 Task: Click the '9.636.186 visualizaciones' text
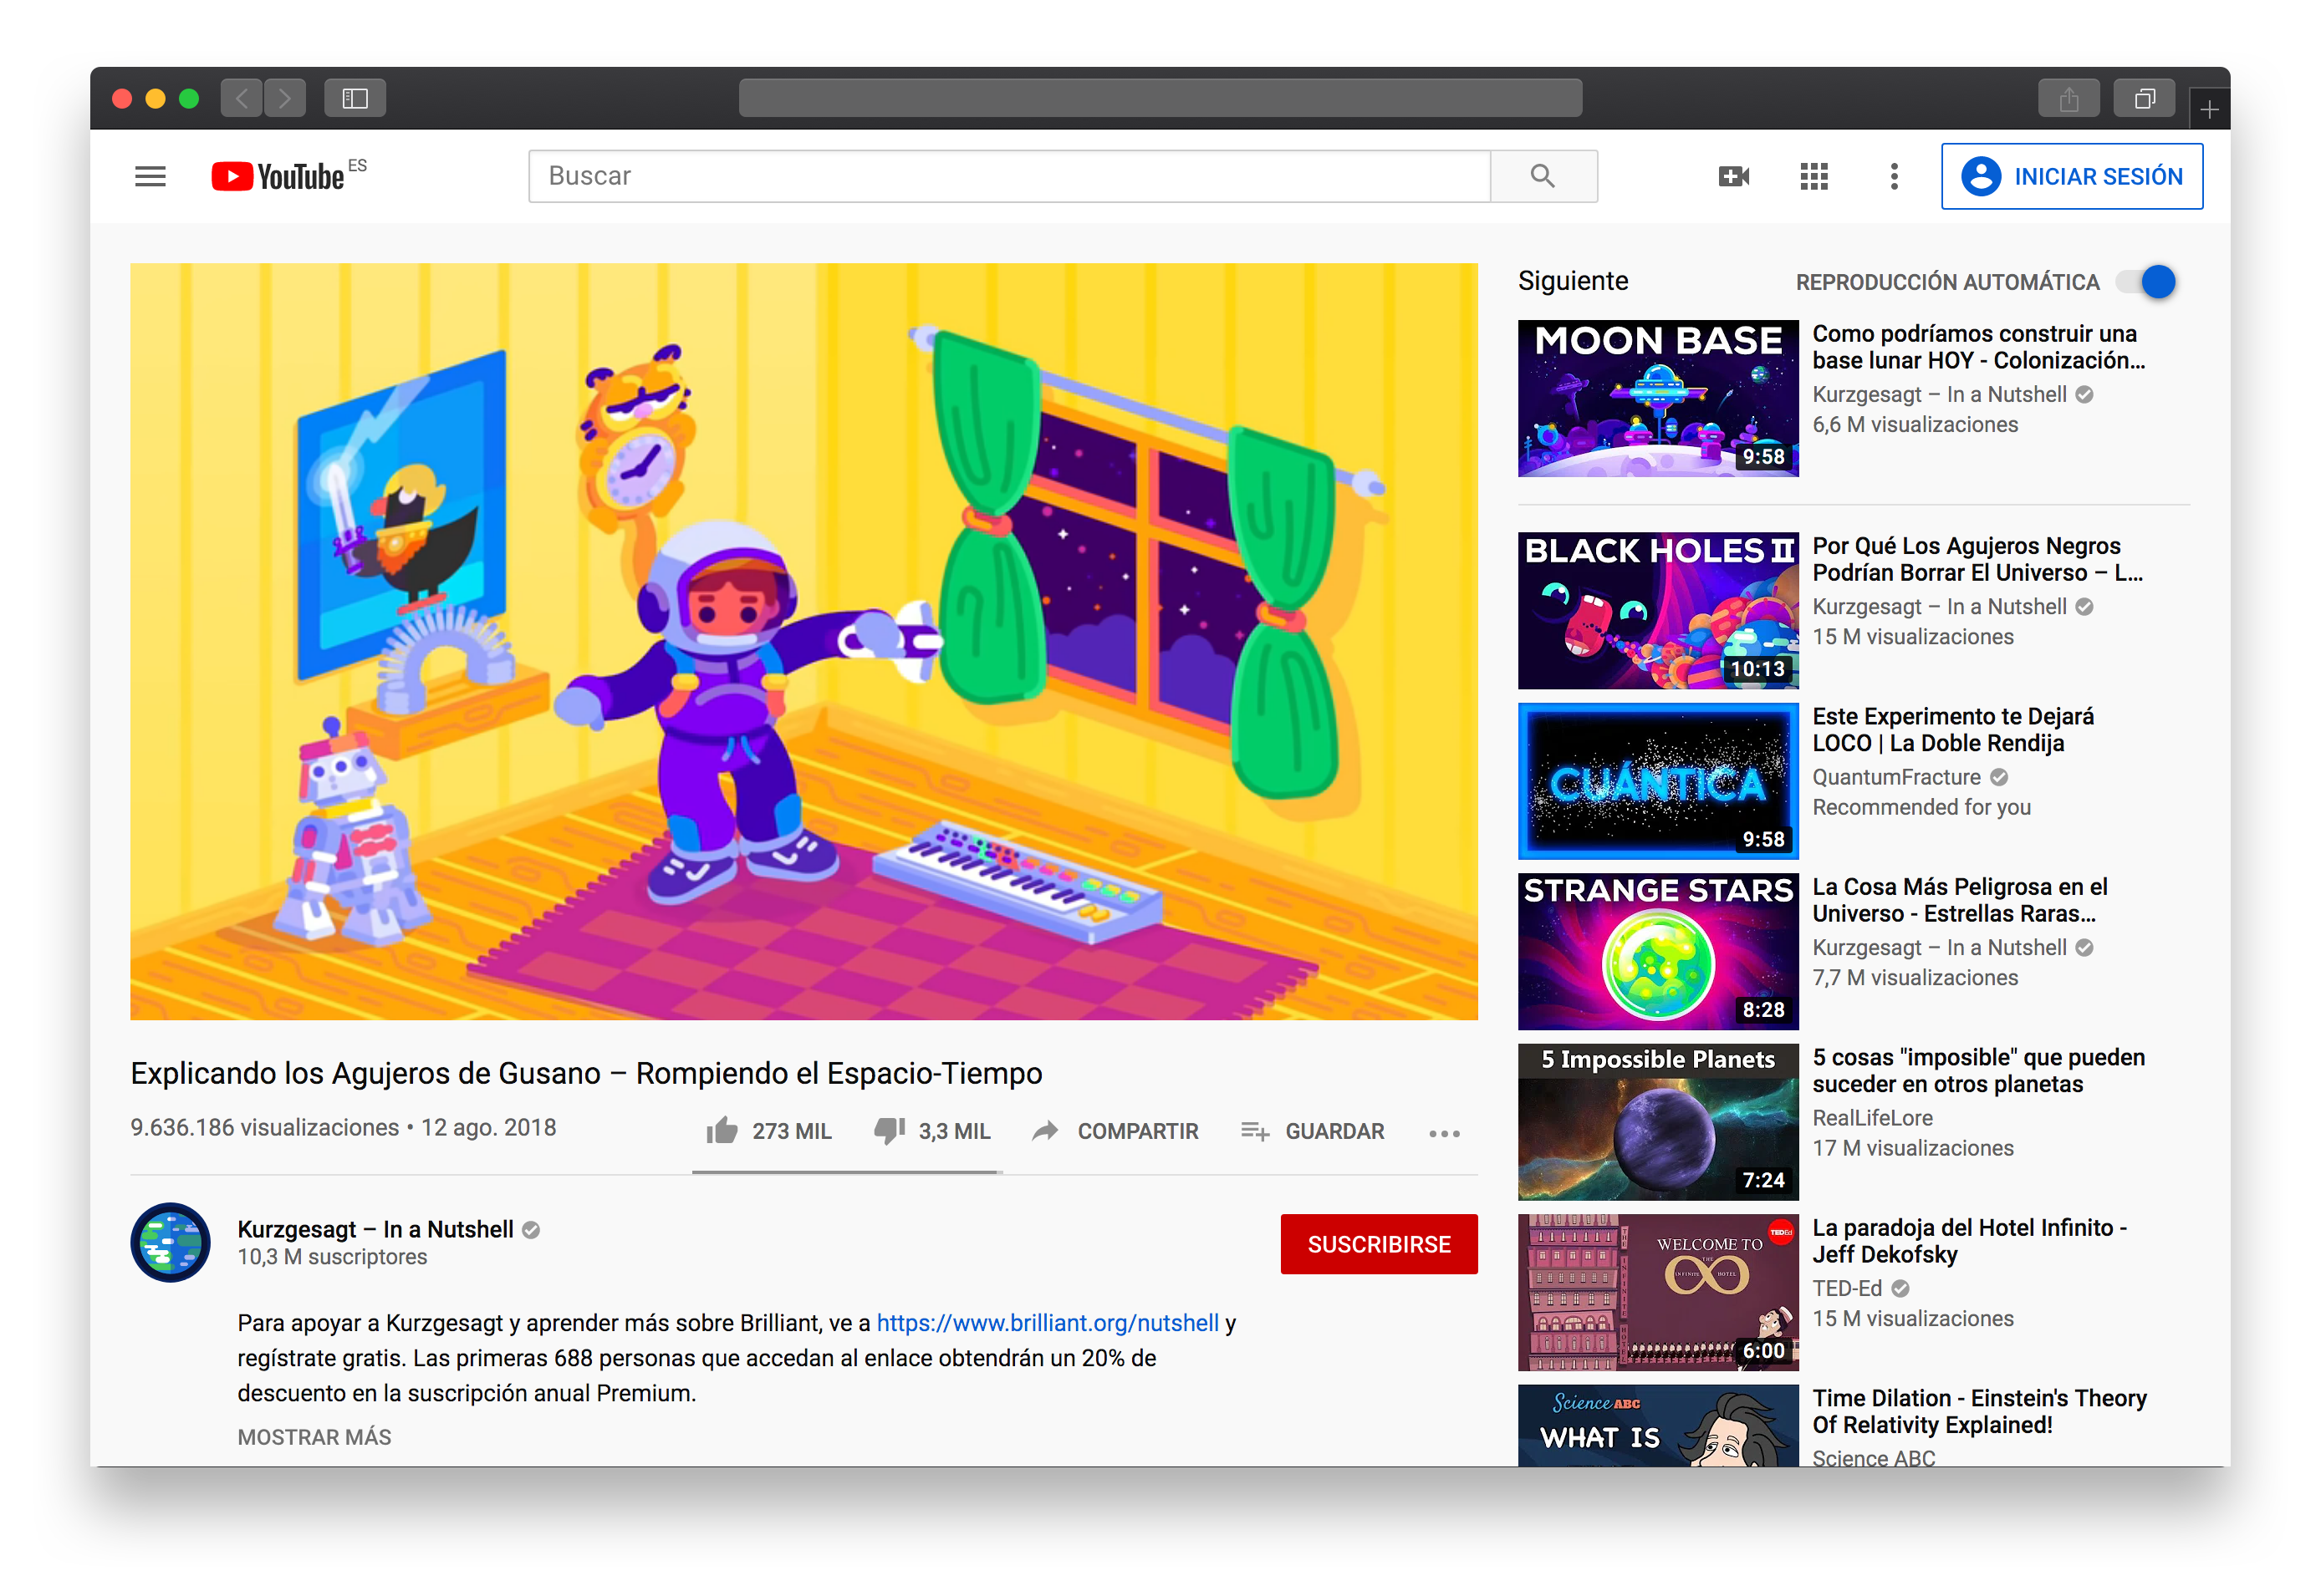tap(264, 1128)
